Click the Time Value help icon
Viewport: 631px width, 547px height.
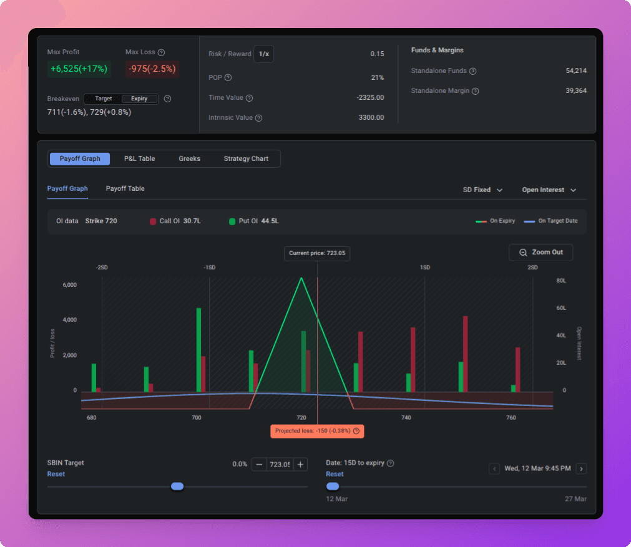[250, 98]
